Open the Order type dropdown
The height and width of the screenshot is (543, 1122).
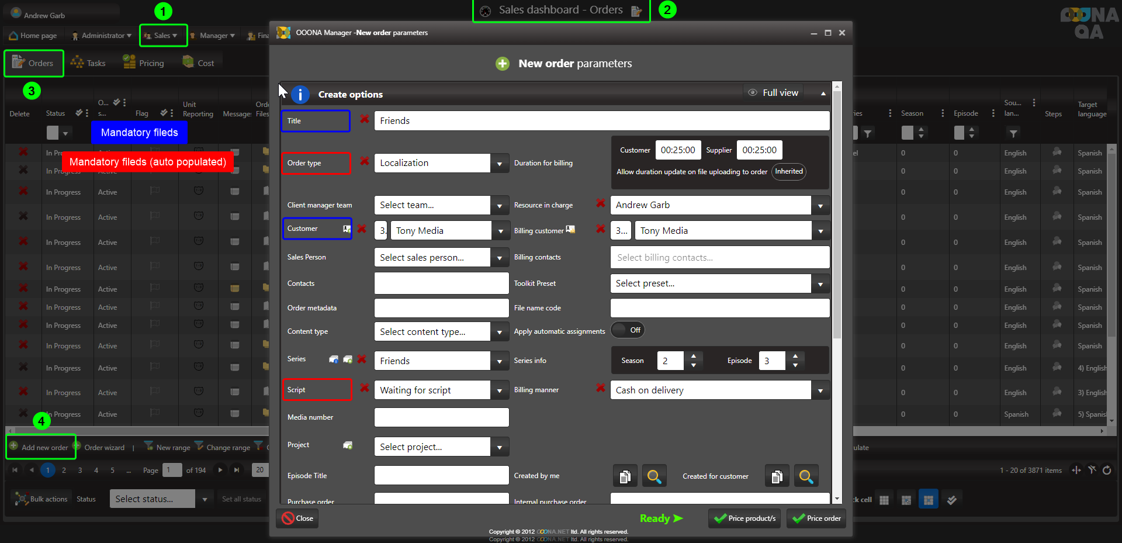pyautogui.click(x=499, y=164)
